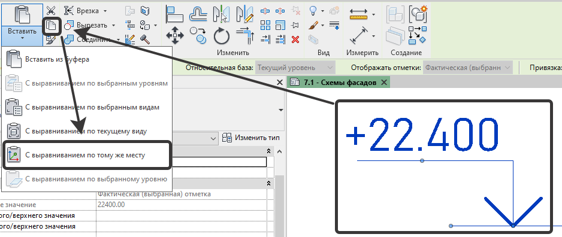Click the Align tool icon
Viewport: 562px width, 237px height.
coord(174,14)
